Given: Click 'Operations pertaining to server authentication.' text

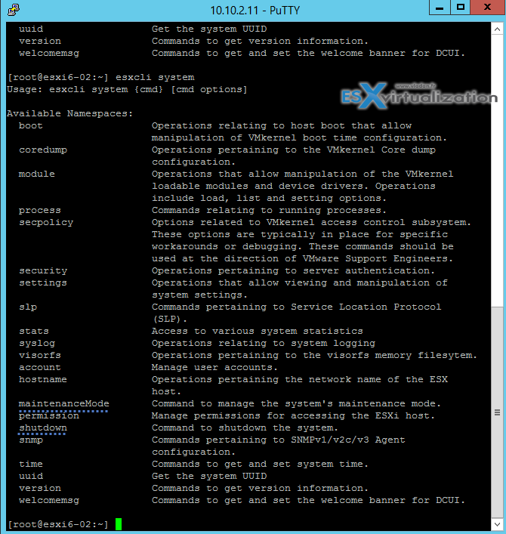Looking at the screenshot, I should click(x=293, y=270).
